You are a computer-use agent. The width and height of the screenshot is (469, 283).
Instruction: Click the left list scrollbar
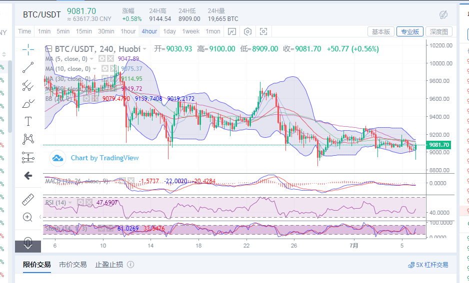click(10, 96)
